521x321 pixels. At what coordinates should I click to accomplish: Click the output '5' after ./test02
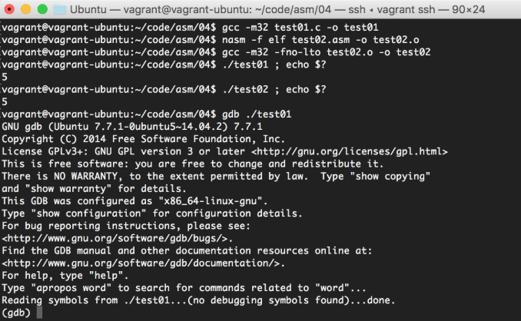point(5,102)
